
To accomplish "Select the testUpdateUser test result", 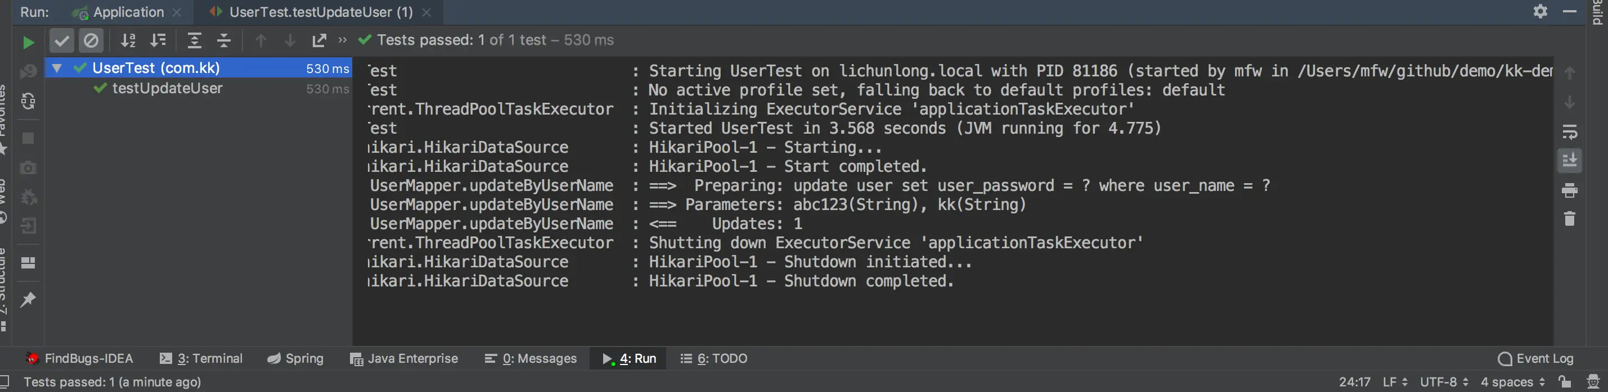I will click(167, 89).
